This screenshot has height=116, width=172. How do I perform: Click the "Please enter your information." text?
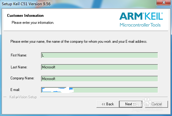[33, 23]
